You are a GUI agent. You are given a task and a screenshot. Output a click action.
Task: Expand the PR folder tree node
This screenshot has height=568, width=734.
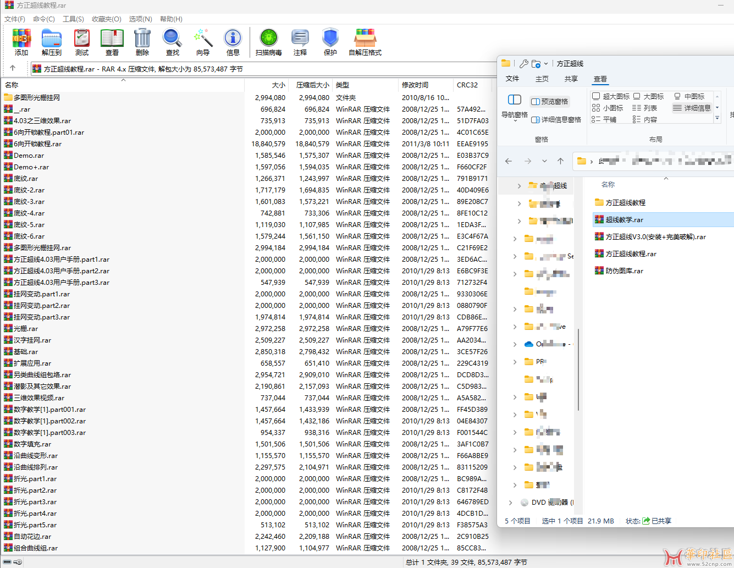[515, 362]
